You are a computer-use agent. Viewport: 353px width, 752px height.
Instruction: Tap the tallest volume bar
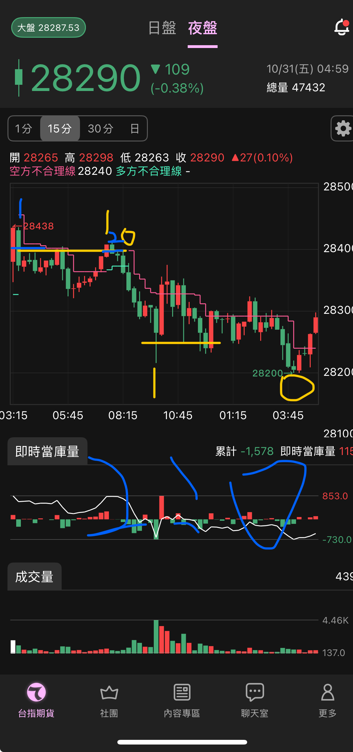(156, 637)
